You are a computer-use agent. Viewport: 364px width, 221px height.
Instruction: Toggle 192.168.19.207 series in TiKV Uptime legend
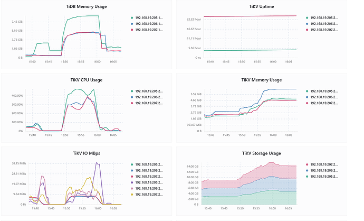(322, 30)
